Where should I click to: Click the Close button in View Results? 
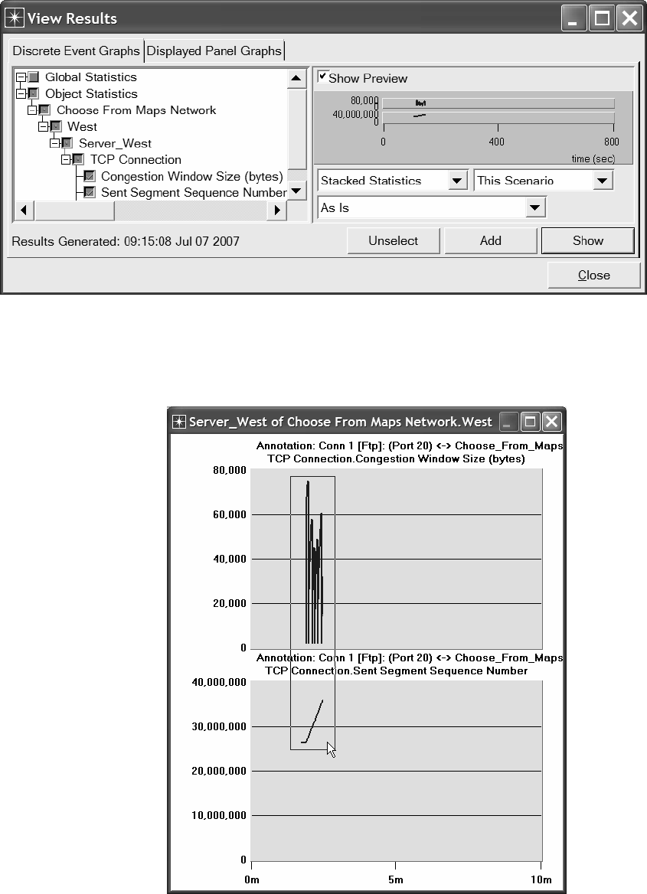594,275
